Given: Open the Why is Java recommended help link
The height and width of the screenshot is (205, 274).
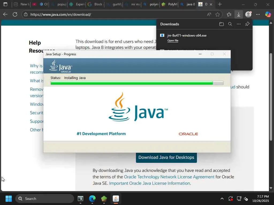Looking at the screenshot, I should [36, 69].
